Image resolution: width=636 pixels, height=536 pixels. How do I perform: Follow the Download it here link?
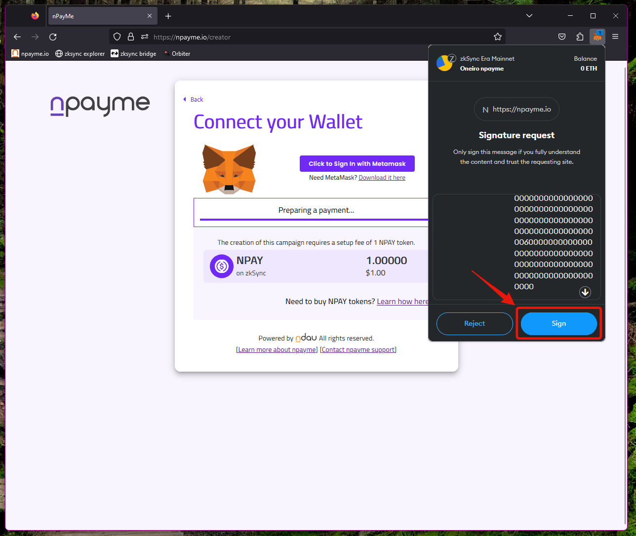tap(382, 178)
